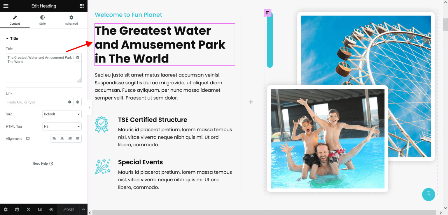Click scroll-right arrow of horizontal scrollbar
The image size is (448, 215).
coord(440,213)
